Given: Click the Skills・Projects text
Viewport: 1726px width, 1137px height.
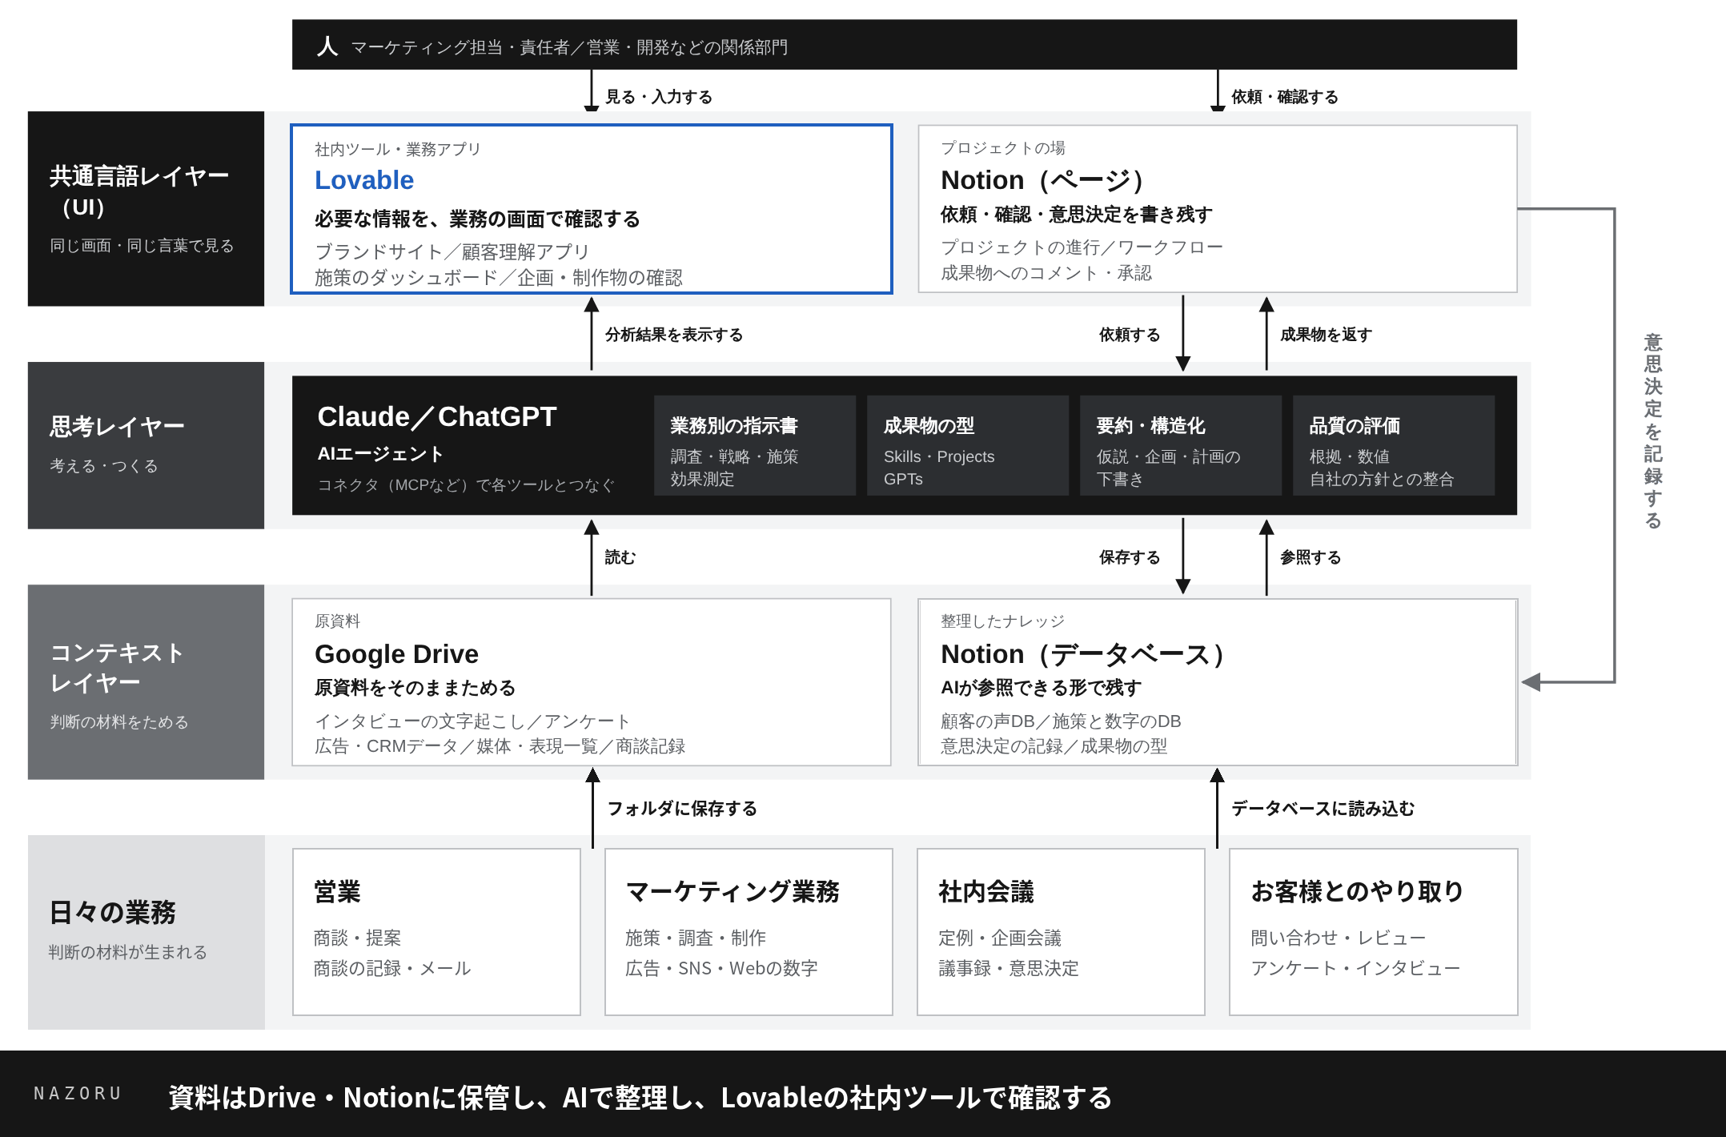Looking at the screenshot, I should pyautogui.click(x=939, y=456).
